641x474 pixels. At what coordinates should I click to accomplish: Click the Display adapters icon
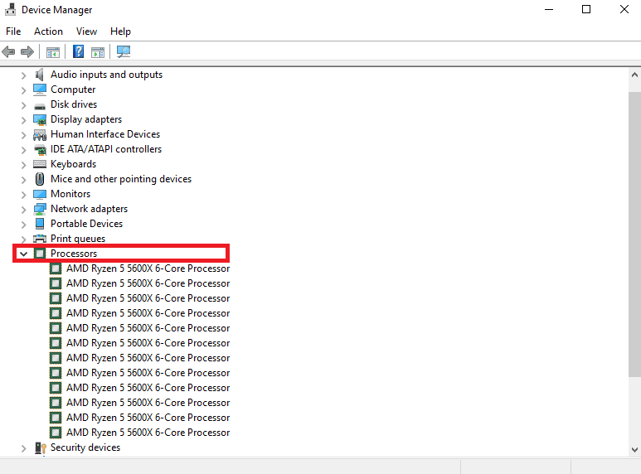[x=40, y=119]
